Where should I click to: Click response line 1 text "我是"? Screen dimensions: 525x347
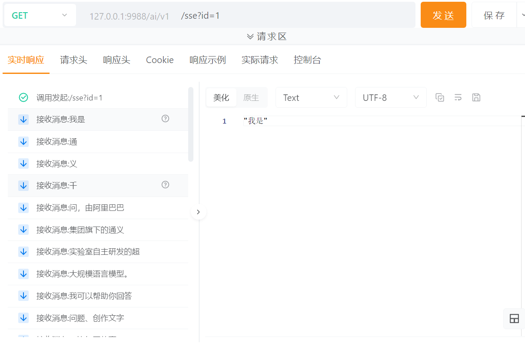coord(256,121)
